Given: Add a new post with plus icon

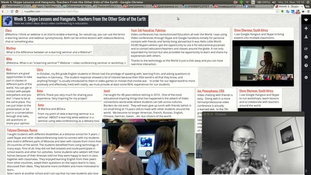Looking at the screenshot, I should (x=306, y=28).
